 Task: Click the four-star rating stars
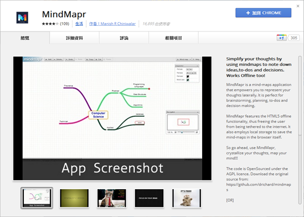(50, 24)
